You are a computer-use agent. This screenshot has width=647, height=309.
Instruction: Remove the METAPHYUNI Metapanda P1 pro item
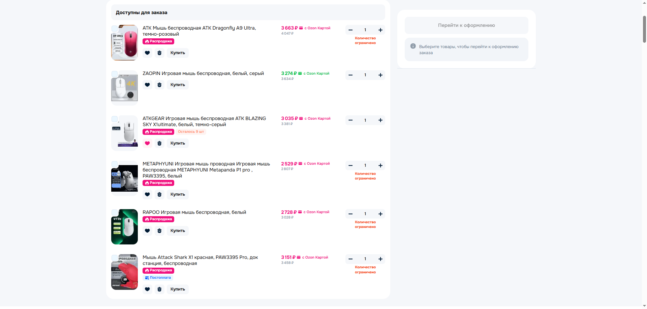click(159, 194)
